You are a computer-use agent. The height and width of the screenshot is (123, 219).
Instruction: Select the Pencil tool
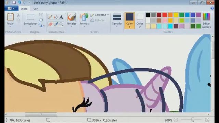pyautogui.click(x=50, y=17)
